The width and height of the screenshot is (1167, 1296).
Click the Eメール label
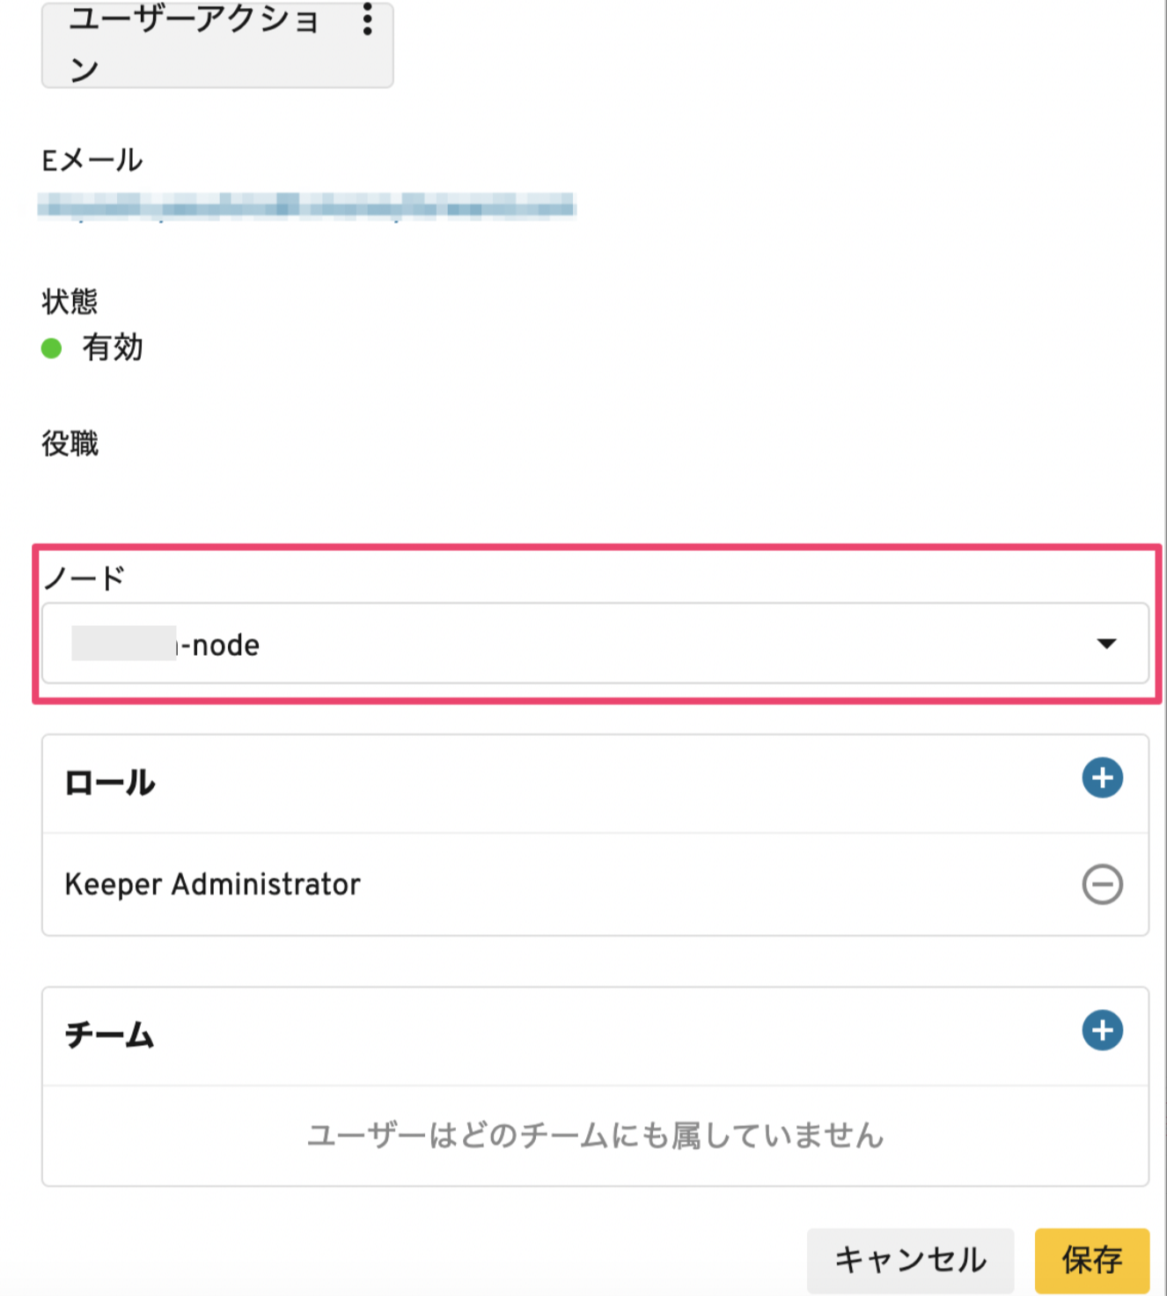(92, 160)
